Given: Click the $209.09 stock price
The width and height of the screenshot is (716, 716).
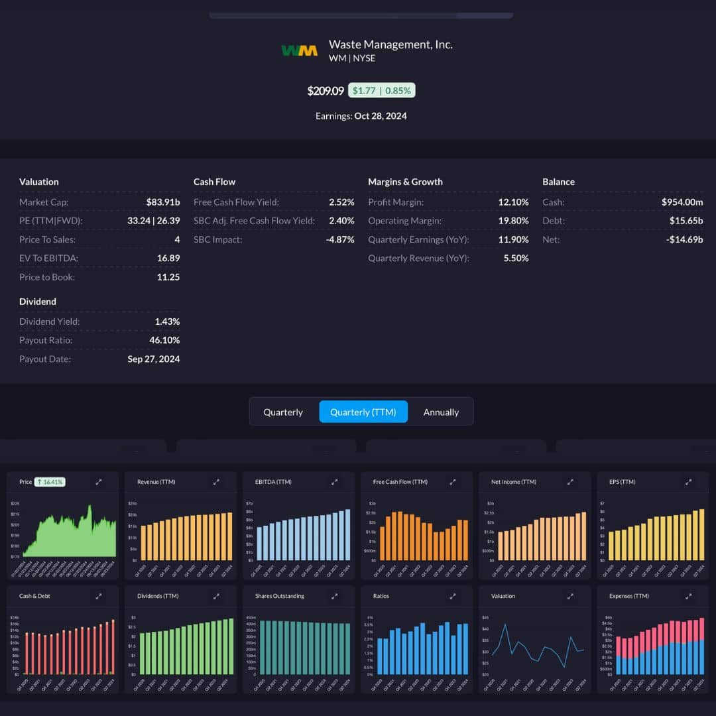Looking at the screenshot, I should point(325,91).
